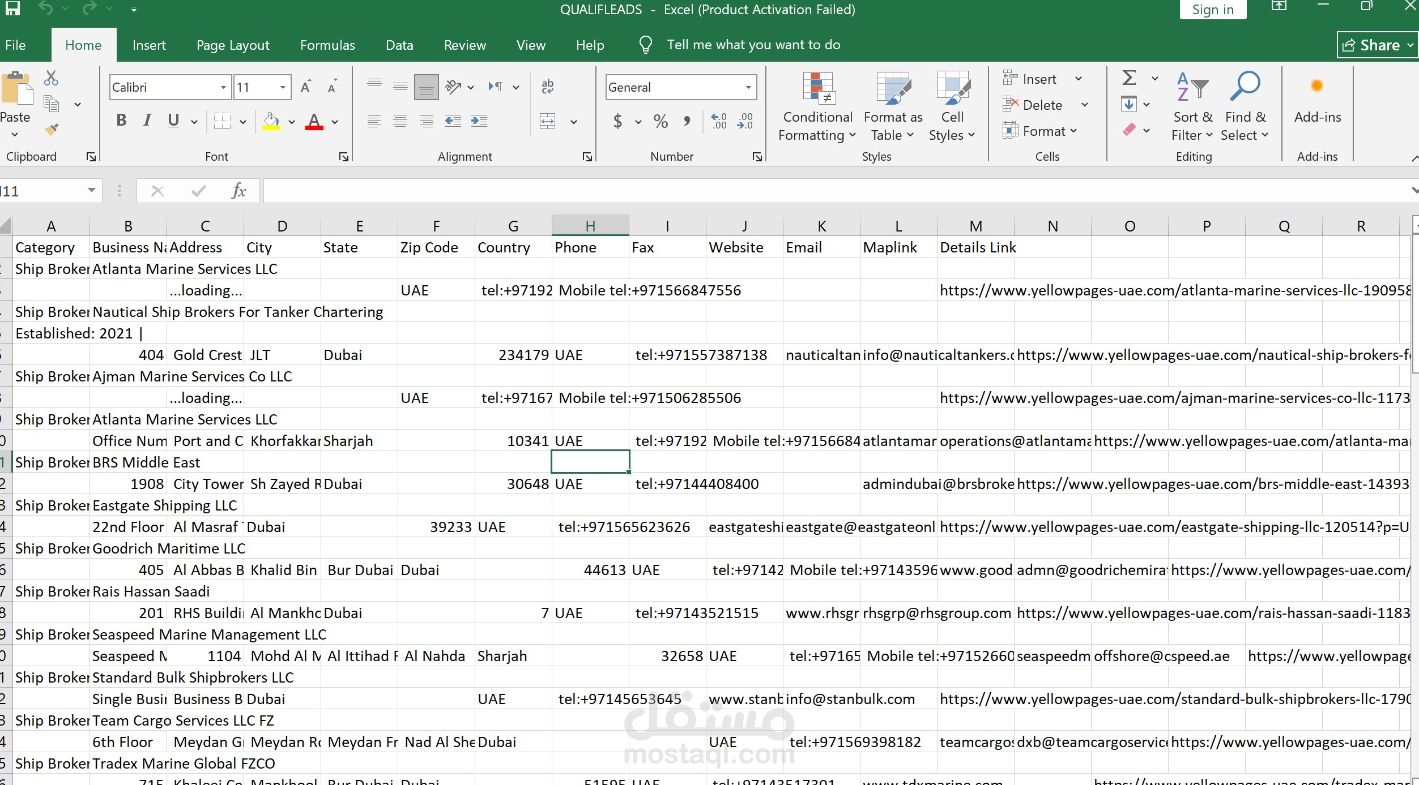Open the font size 11 dropdown
This screenshot has height=785, width=1419.
[x=283, y=87]
